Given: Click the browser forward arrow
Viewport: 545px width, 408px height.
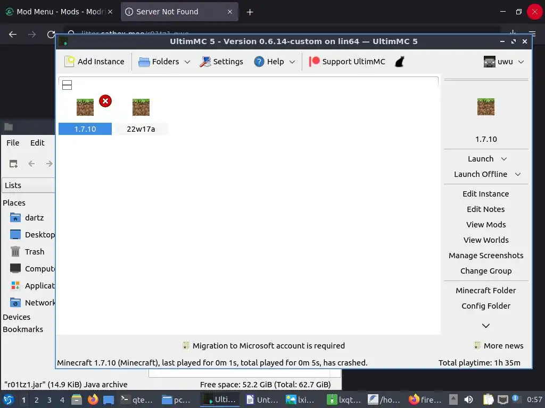Looking at the screenshot, I should pos(32,35).
